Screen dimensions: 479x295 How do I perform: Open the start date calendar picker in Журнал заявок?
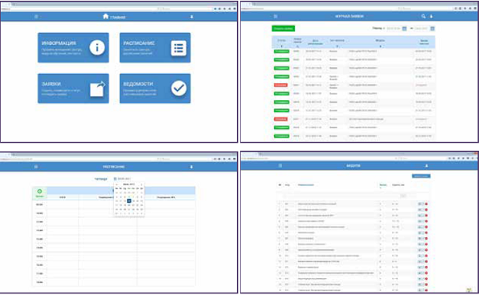pos(404,28)
